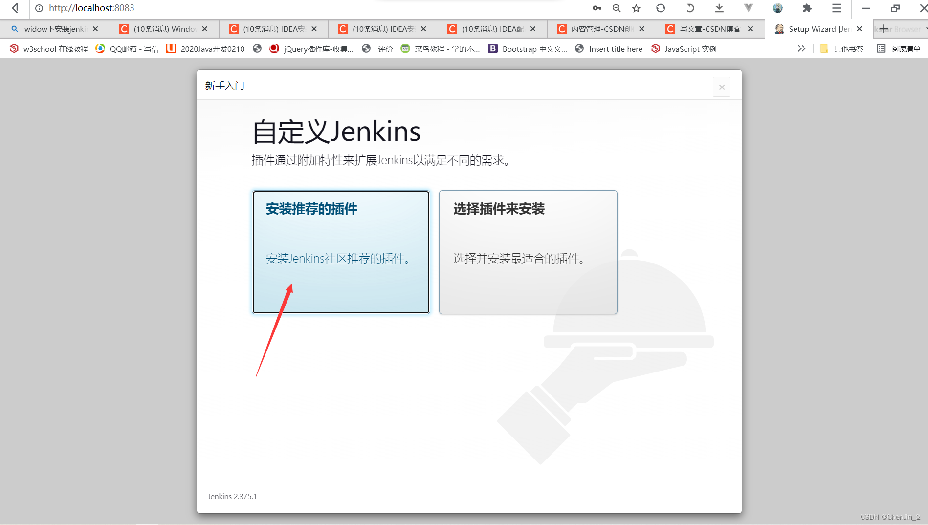This screenshot has width=928, height=525.
Task: Close the widow下安装jenkins tab
Action: point(95,29)
